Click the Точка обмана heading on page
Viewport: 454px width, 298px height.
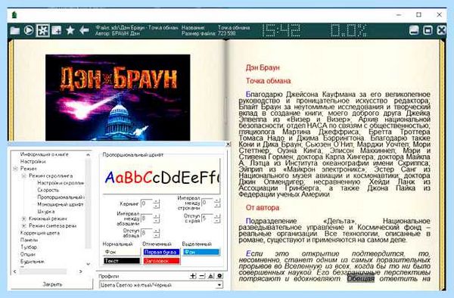[x=268, y=81]
